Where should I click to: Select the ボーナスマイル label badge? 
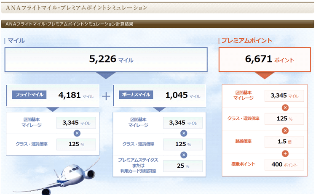point(136,95)
